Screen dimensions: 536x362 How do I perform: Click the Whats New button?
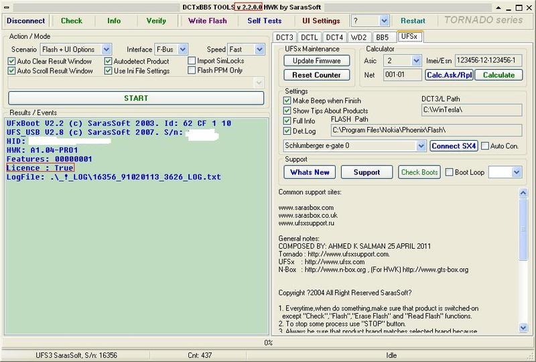click(310, 172)
